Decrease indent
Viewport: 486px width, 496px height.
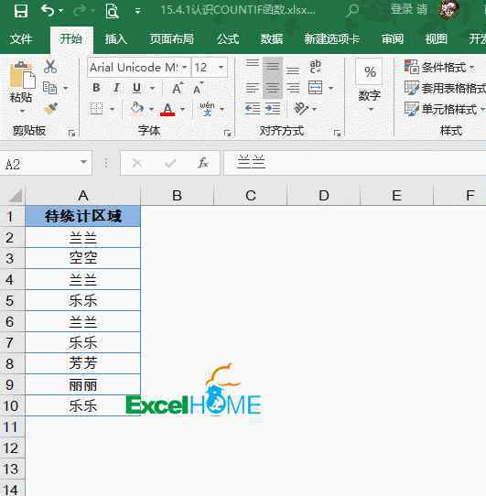253,109
